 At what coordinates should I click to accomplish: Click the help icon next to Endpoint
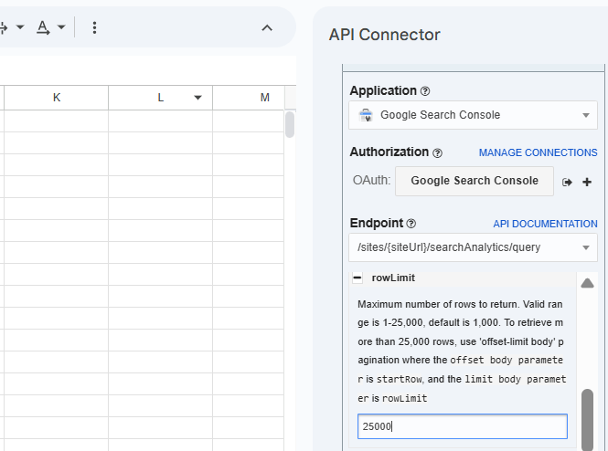pyautogui.click(x=411, y=224)
